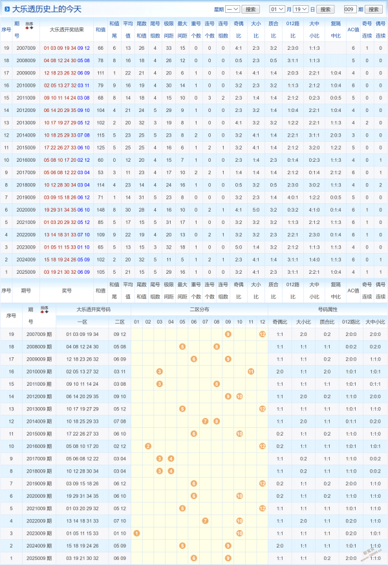The width and height of the screenshot is (388, 565).
Task: Click orange ball 07 in the 2022009 row
Action: (205, 520)
